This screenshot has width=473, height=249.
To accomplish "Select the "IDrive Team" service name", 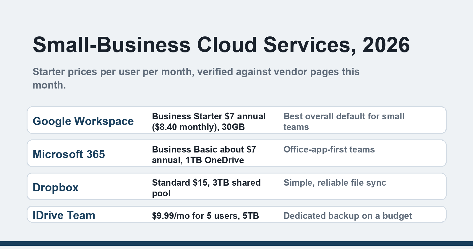I will [x=64, y=215].
